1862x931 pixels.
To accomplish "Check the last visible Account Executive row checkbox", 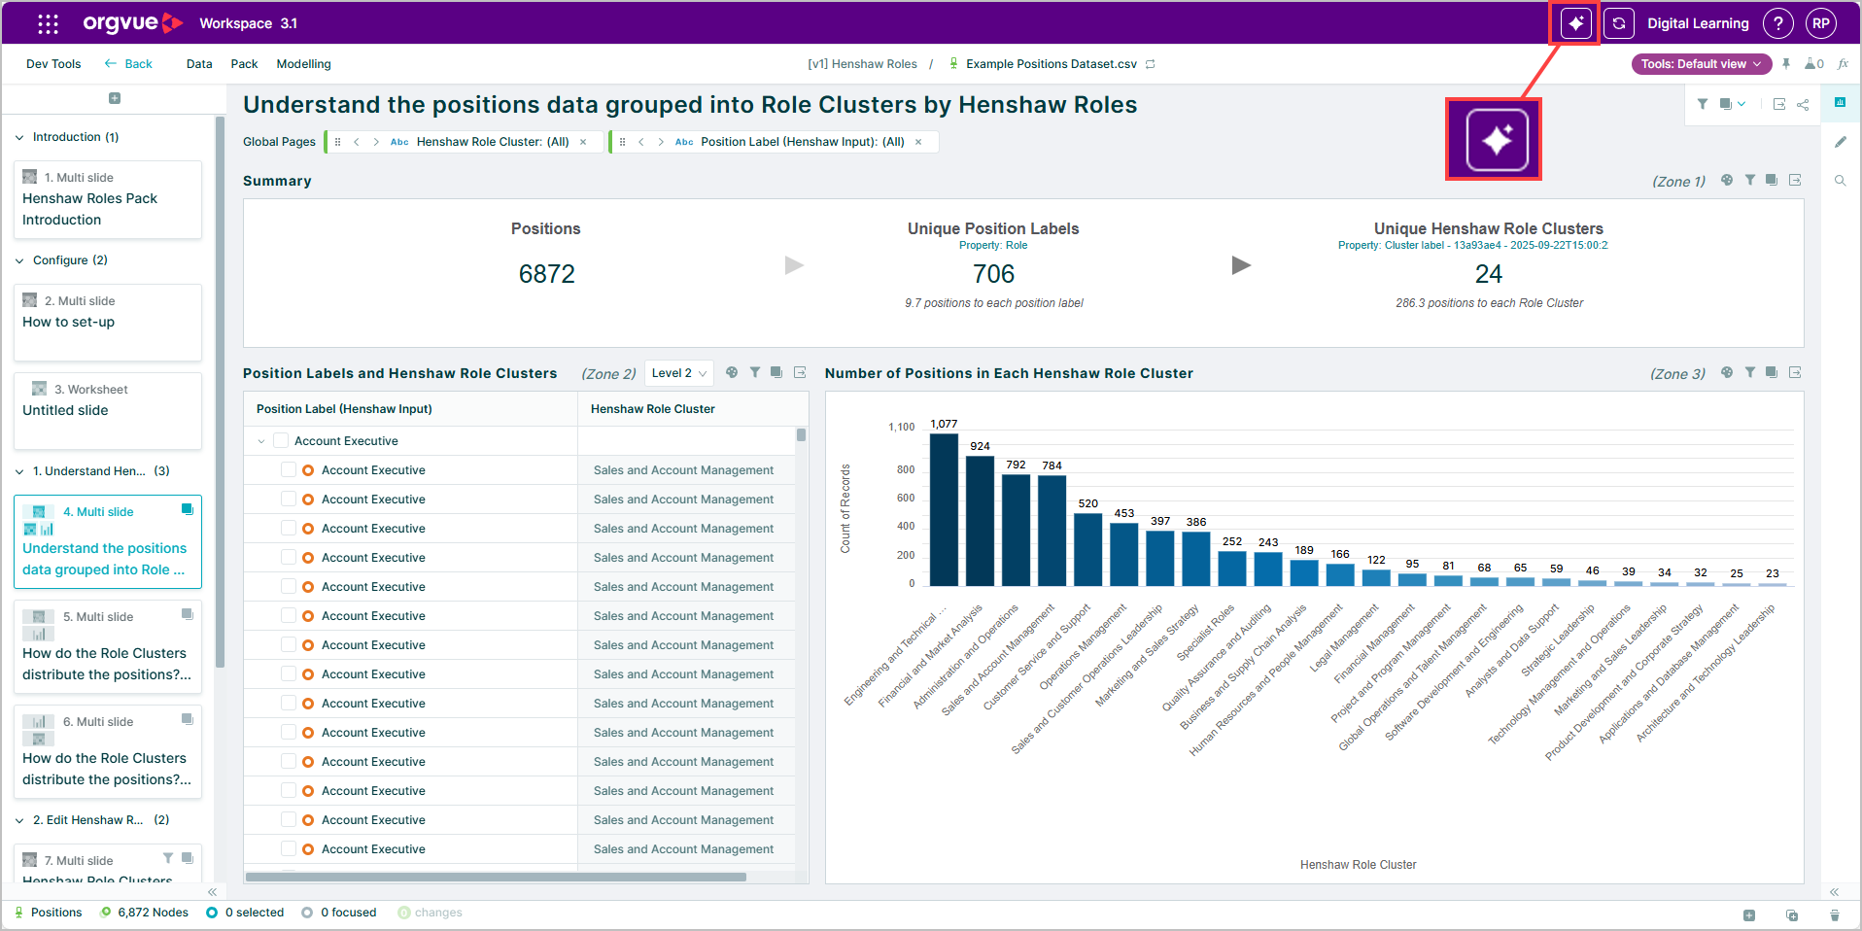I will [x=289, y=849].
